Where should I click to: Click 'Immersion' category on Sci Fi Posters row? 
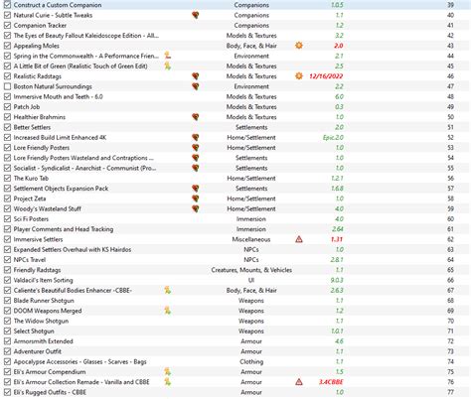pos(251,219)
